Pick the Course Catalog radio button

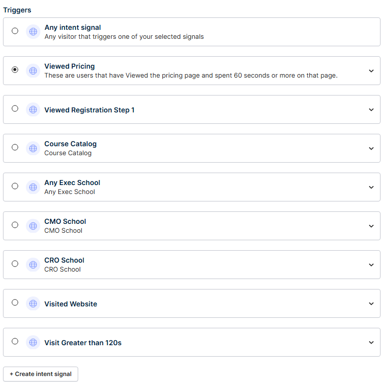coord(15,147)
